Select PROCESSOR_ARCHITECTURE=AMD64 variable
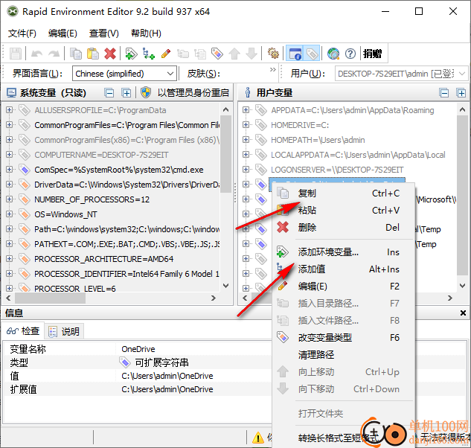Viewport: 471px width, 448px height. (x=104, y=259)
